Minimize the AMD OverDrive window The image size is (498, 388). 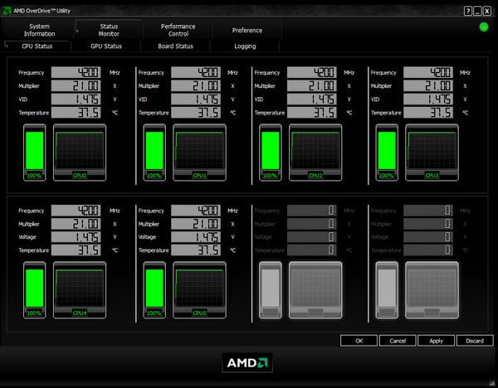477,11
